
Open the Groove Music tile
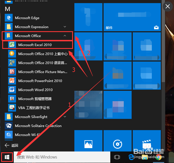coord(118,141)
